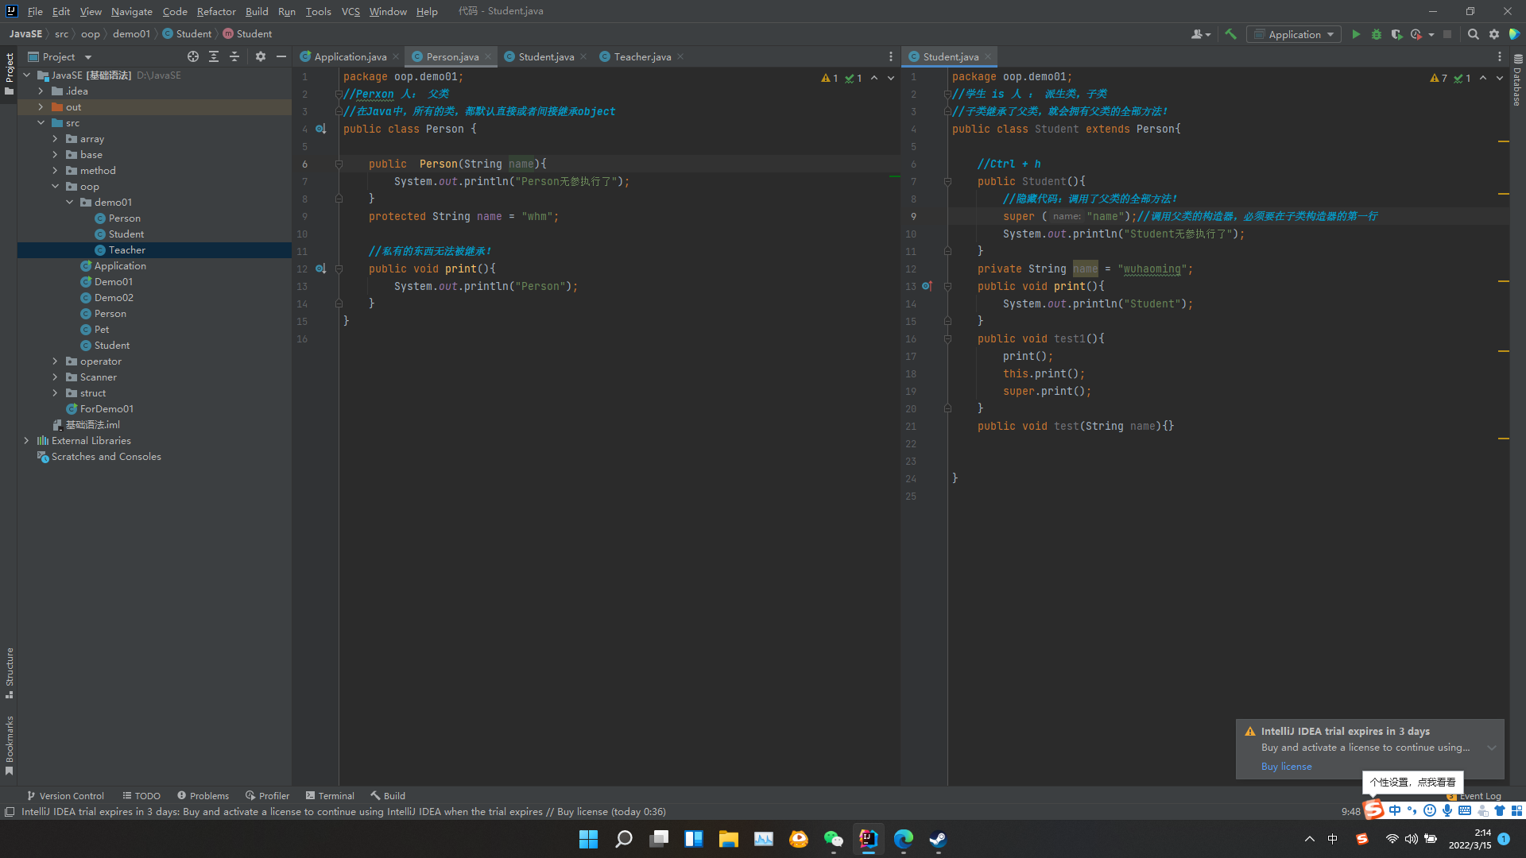Click the Buy license link
This screenshot has height=858, width=1526.
click(x=1286, y=767)
